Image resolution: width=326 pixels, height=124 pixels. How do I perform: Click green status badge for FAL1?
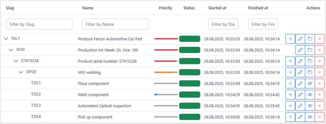pos(189,39)
